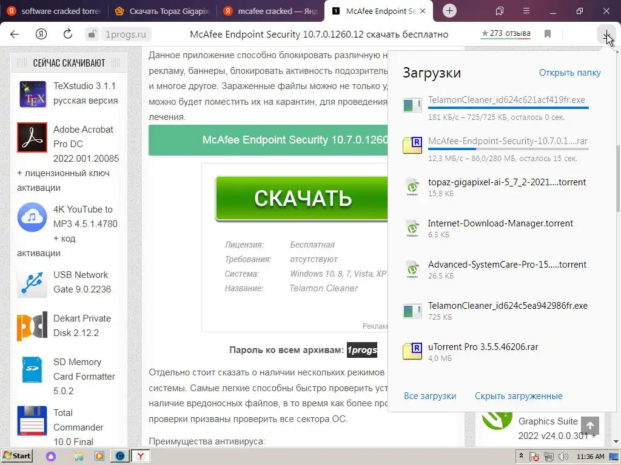Open SD Memory Card Formatter sidebar icon
This screenshot has width=621, height=465.
tap(32, 370)
